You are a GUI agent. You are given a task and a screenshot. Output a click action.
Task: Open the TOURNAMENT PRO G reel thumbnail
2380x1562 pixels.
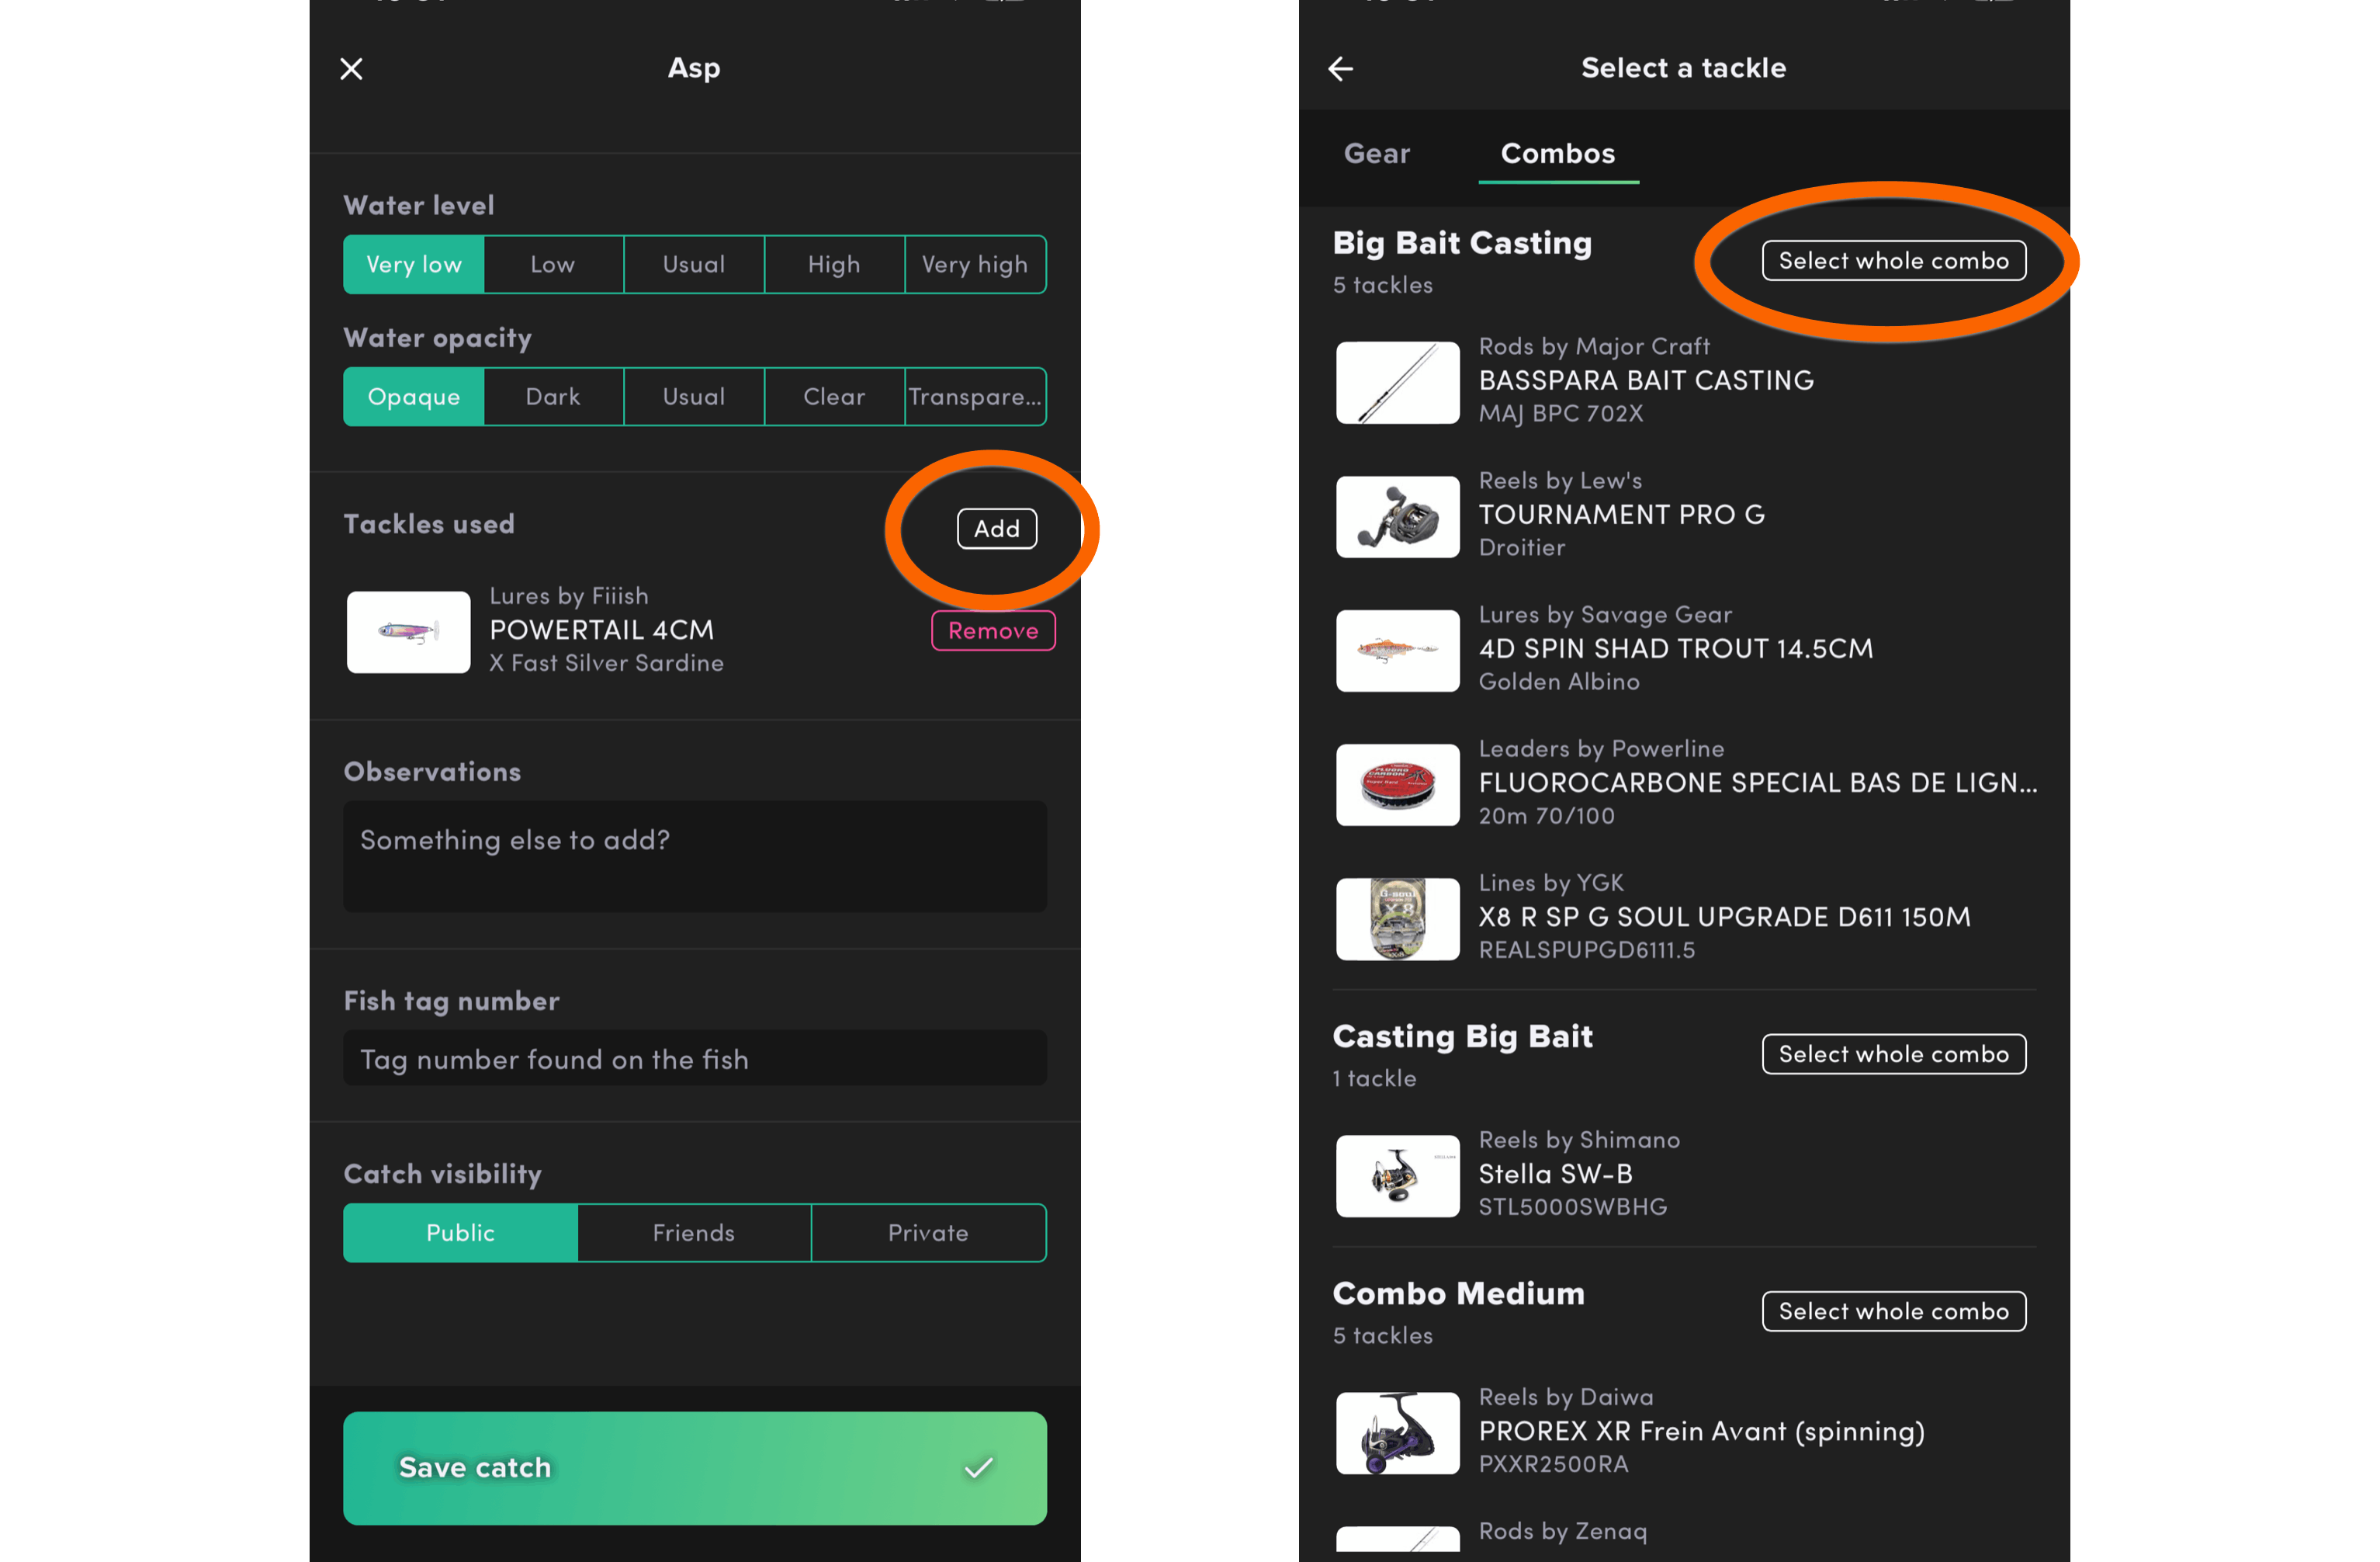point(1397,516)
